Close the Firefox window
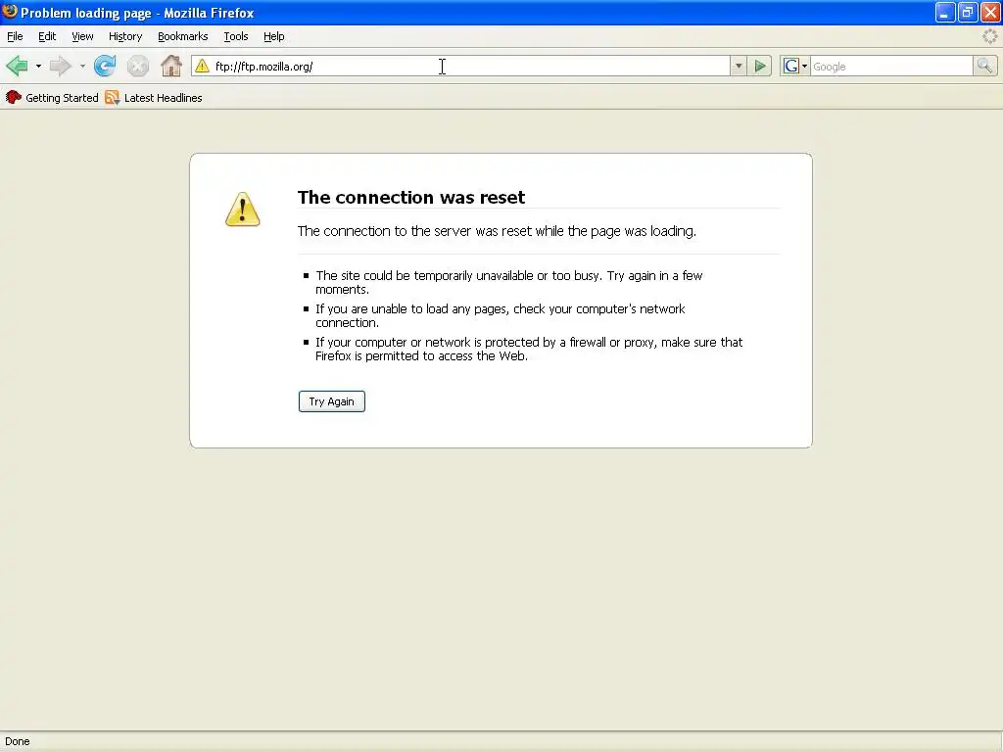The image size is (1003, 752). [x=989, y=12]
